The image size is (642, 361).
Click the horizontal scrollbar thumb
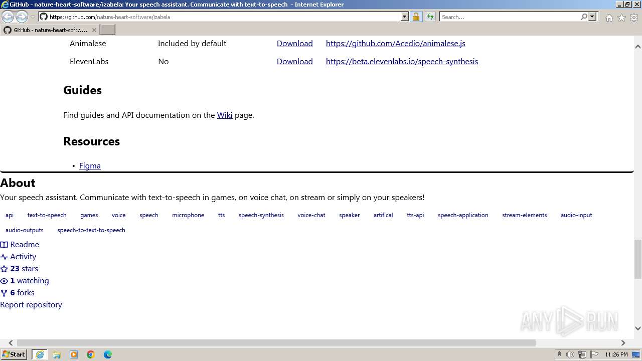[276, 343]
